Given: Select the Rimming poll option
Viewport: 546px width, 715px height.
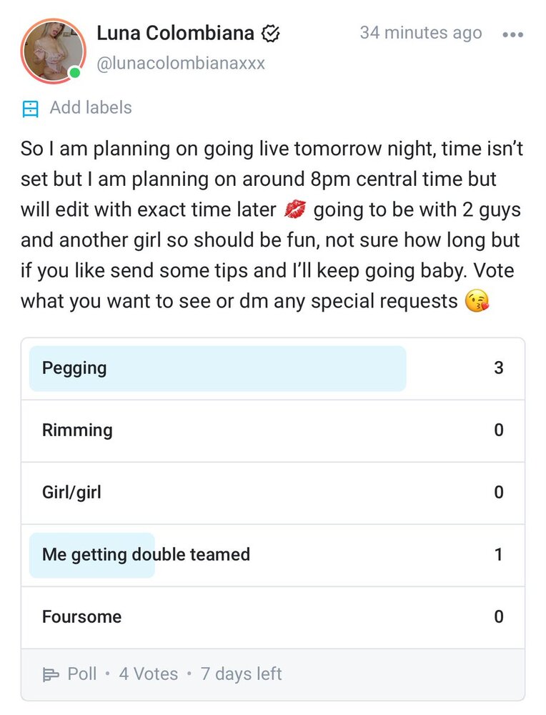Looking at the screenshot, I should coord(273,430).
